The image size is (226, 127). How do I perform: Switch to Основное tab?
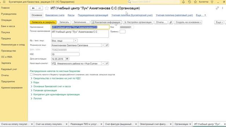click(37, 15)
